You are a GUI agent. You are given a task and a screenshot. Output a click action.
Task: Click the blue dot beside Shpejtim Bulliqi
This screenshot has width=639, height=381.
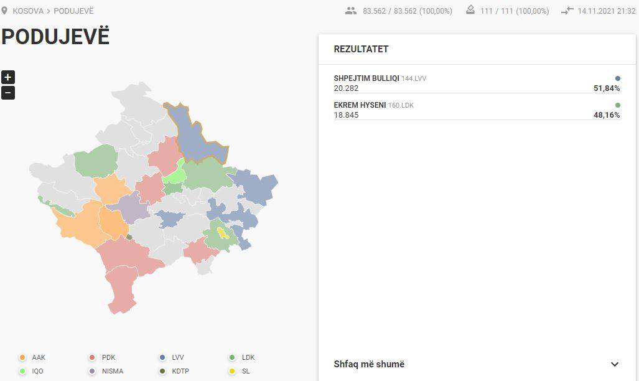point(617,78)
